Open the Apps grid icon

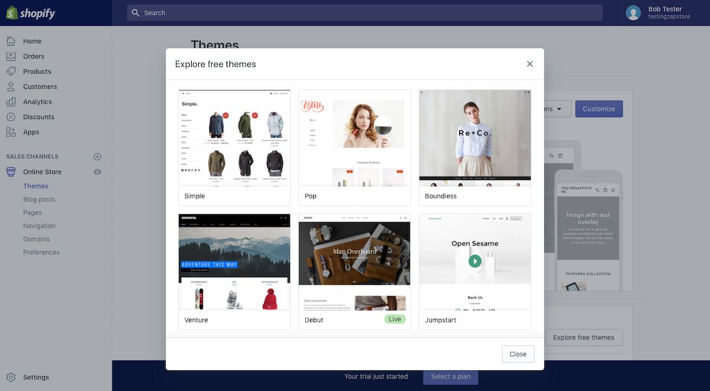11,132
